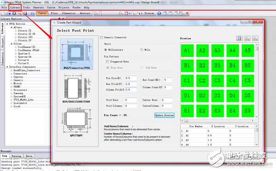Screen dimensions: 276x171
Task: Enable the Generic Connector checkbox
Action: pos(102,37)
